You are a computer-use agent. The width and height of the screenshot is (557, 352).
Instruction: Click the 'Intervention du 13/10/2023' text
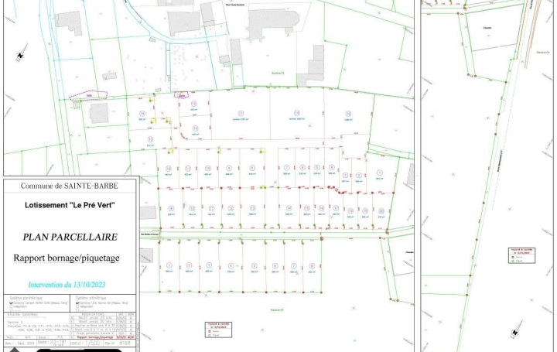[70, 285]
